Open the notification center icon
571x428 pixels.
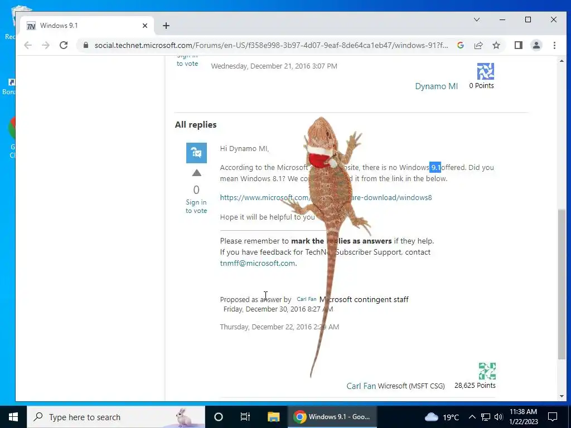553,417
